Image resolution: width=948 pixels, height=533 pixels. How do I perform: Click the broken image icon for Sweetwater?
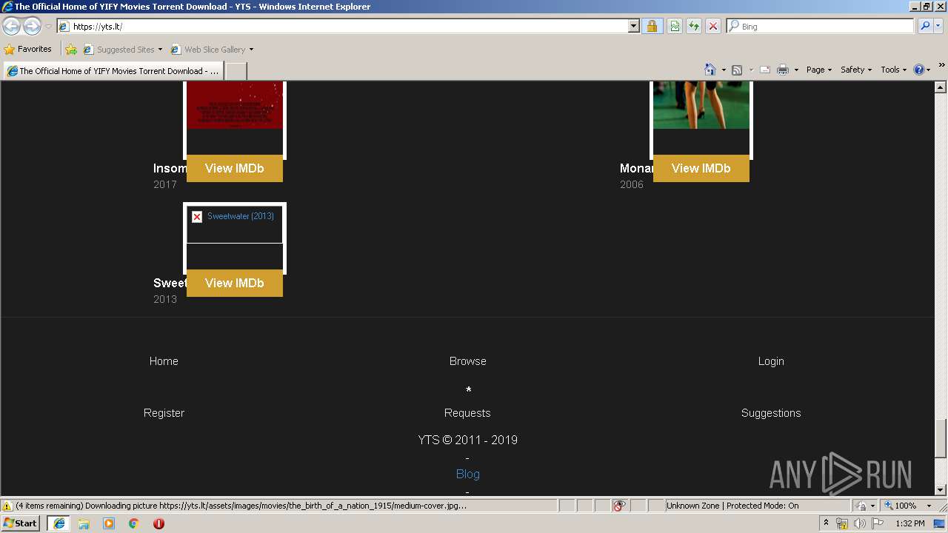coord(197,217)
